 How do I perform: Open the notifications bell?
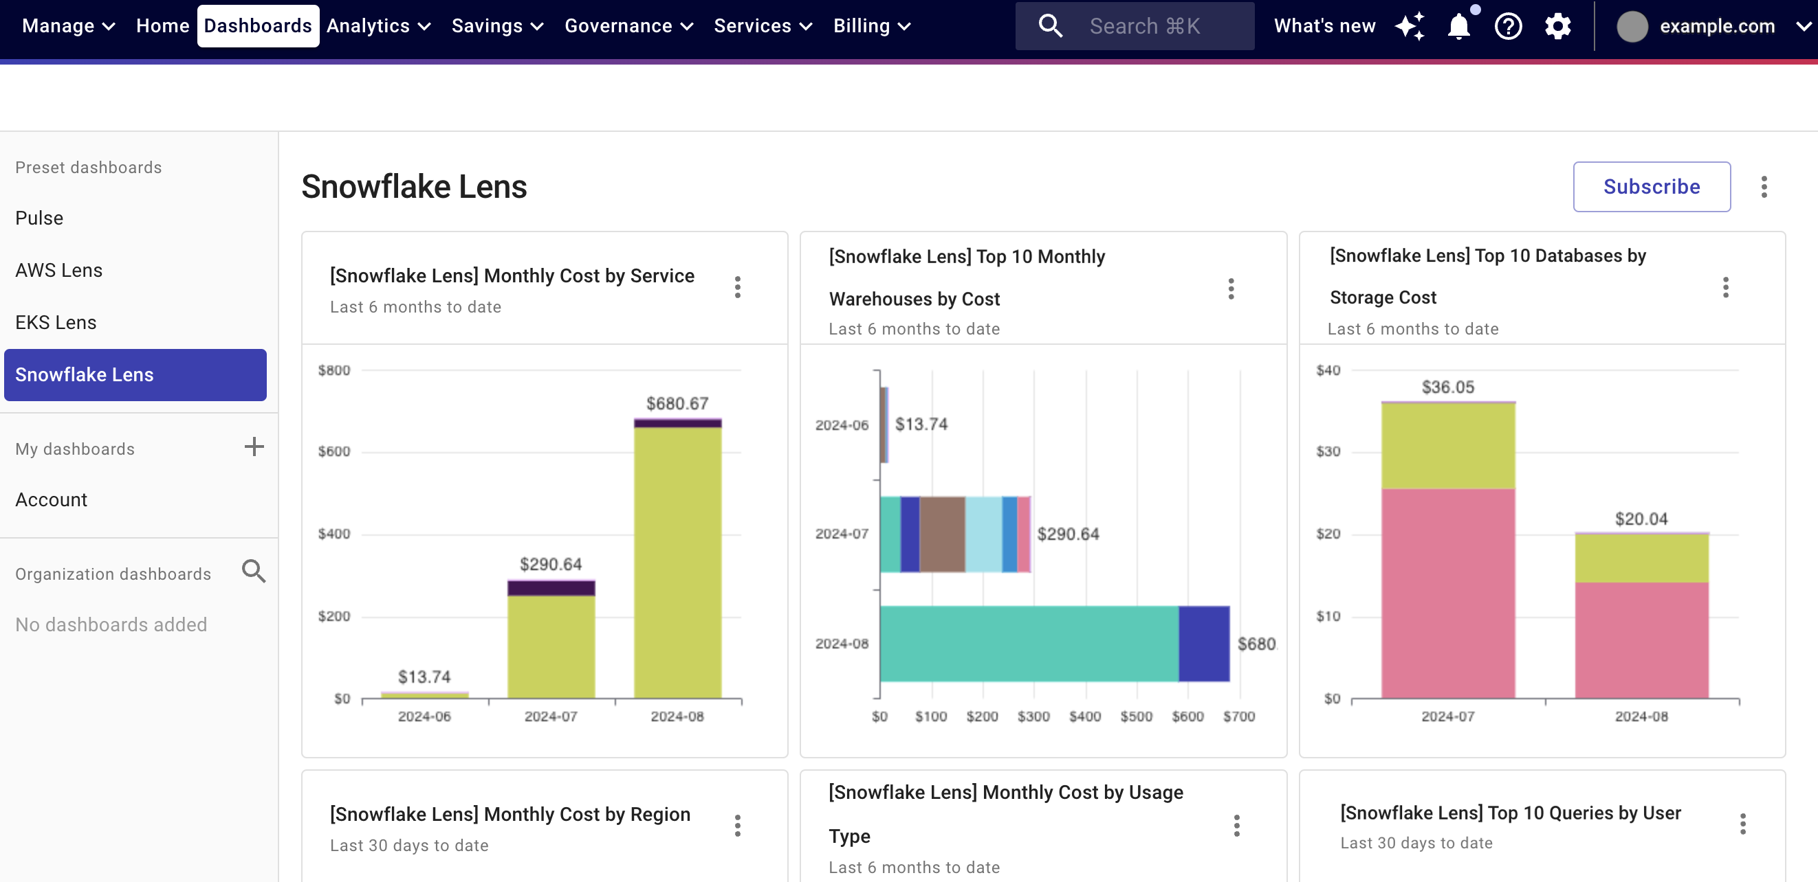tap(1458, 26)
